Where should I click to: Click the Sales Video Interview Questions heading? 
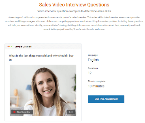pos(74,5)
